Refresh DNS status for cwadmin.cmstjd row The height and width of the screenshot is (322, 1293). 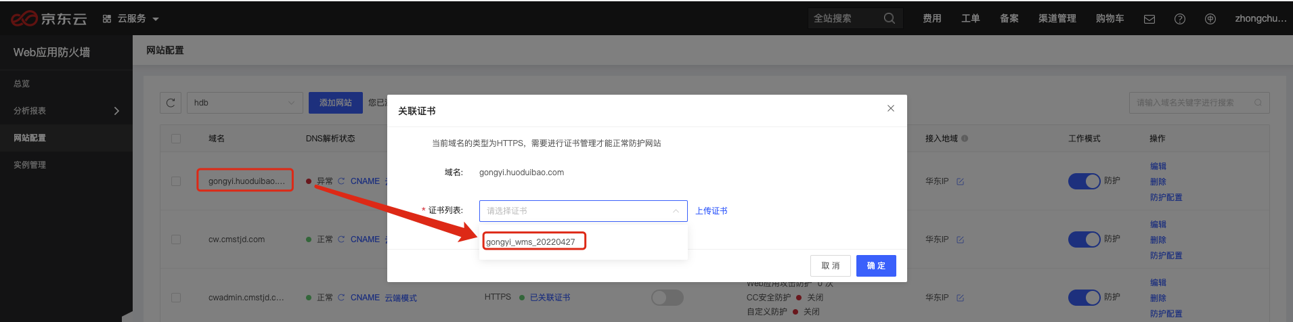coord(341,298)
